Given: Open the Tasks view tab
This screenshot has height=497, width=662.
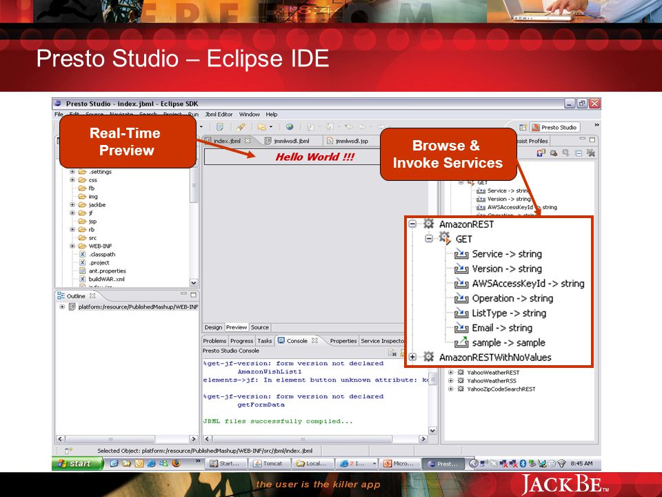Looking at the screenshot, I should coord(265,341).
